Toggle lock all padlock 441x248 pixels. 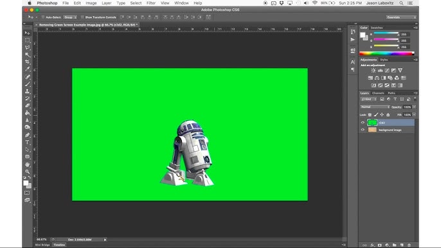[x=388, y=115]
